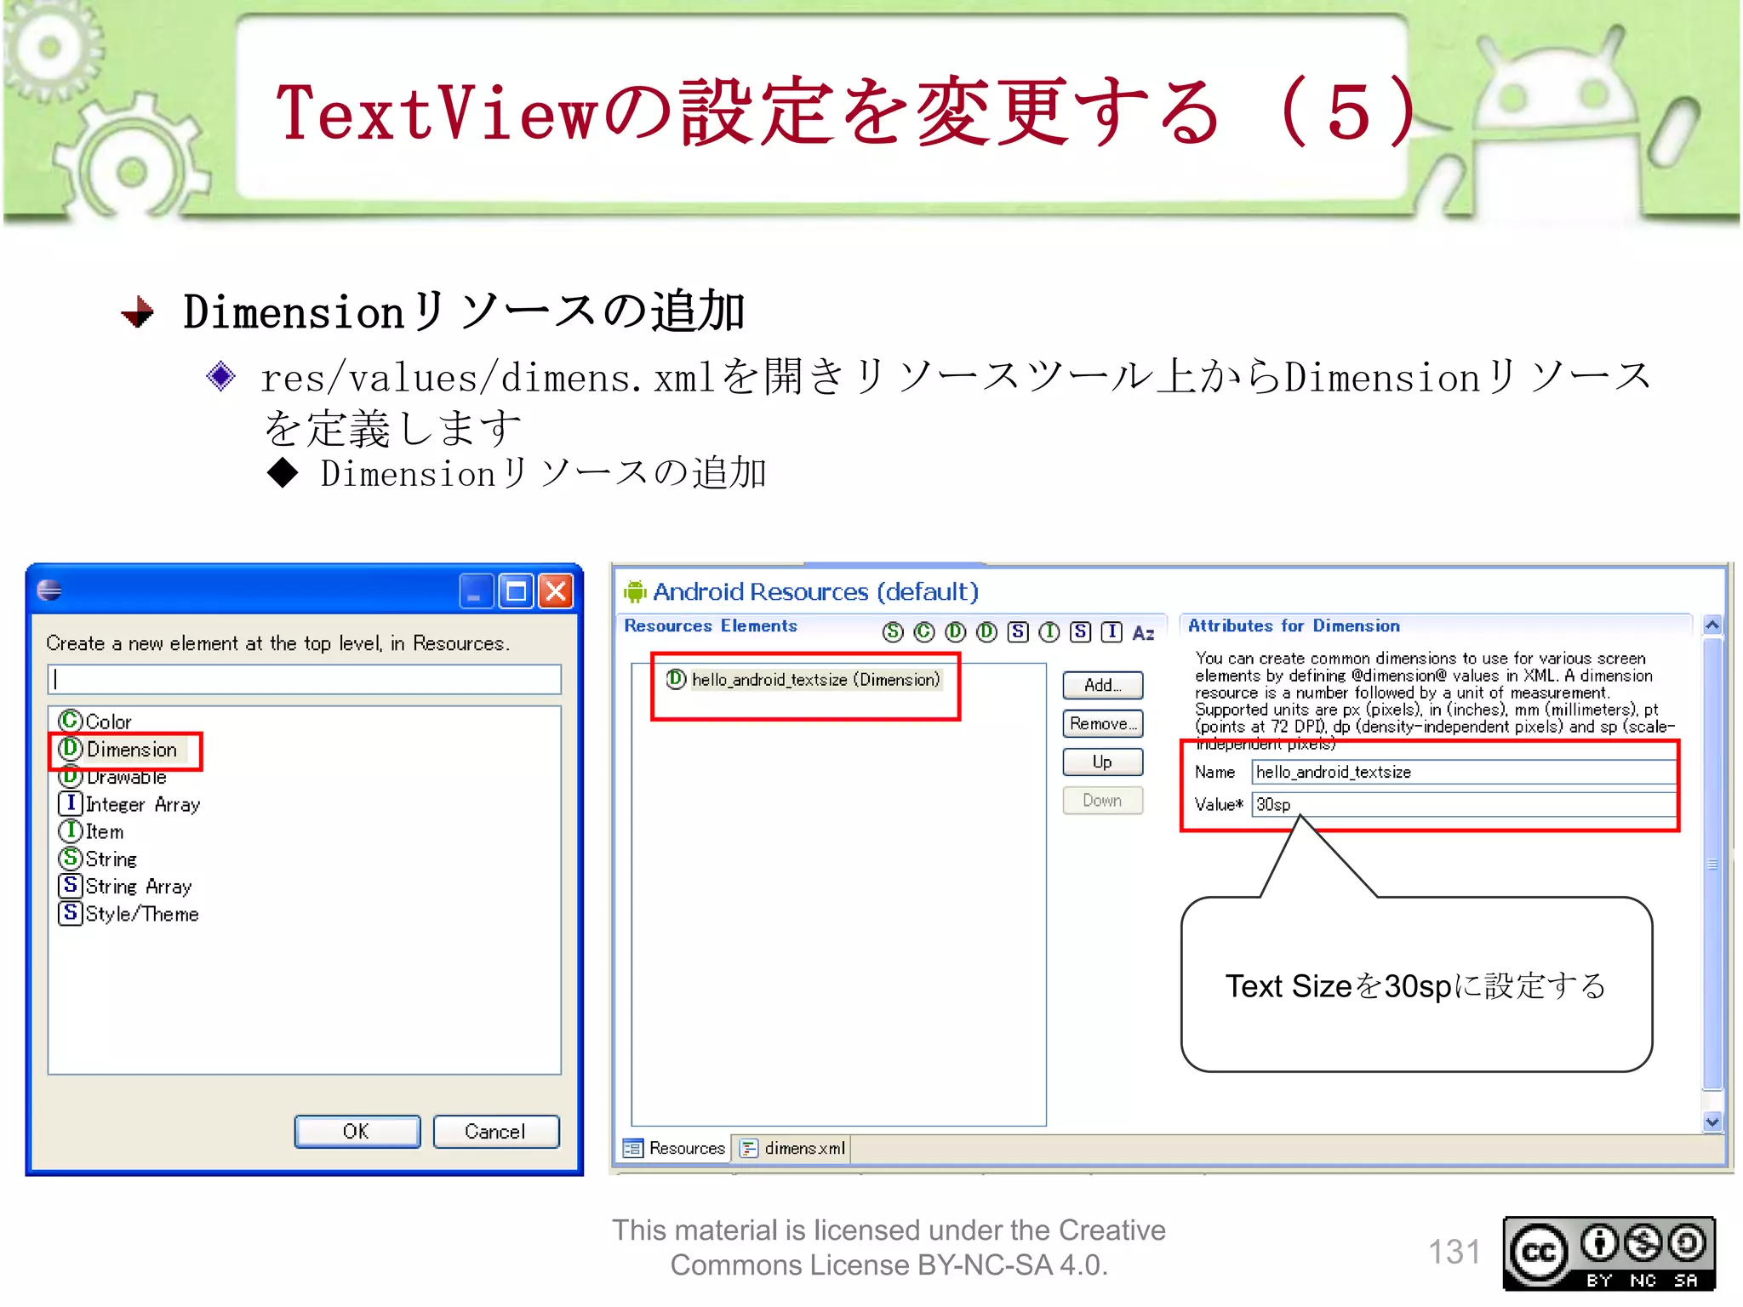Screen dimensions: 1743x1307
Task: Minimize the new element dialog
Action: pos(476,591)
